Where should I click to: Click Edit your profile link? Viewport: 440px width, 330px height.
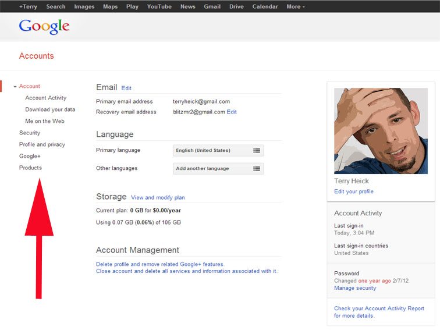coord(354,191)
